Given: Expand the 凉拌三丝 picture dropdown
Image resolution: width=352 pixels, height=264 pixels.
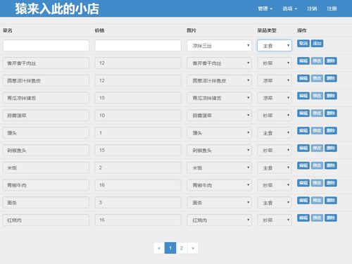Looking at the screenshot, I should (x=219, y=46).
